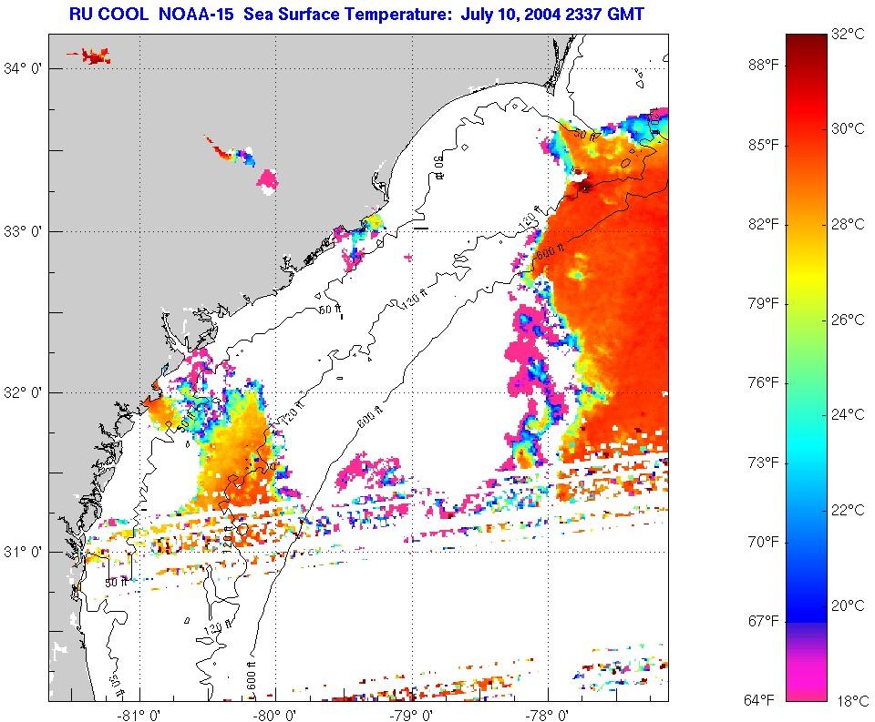Click the RU COOL NOAA-15 chart title

point(356,14)
